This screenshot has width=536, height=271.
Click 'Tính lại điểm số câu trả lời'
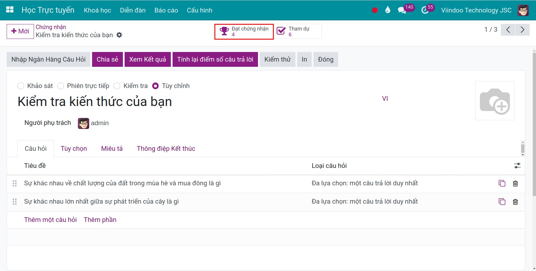[x=215, y=59]
